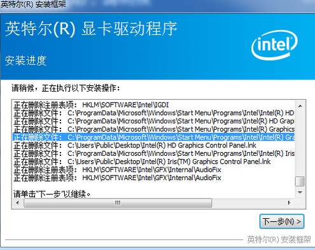Click the 下一步(N) > button
The image size is (315, 250).
(282, 221)
